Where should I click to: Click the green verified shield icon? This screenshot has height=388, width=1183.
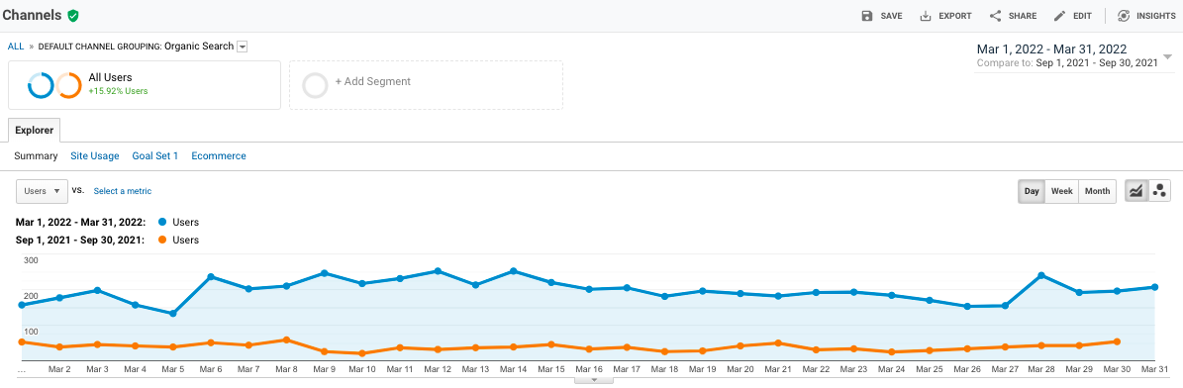tap(73, 15)
